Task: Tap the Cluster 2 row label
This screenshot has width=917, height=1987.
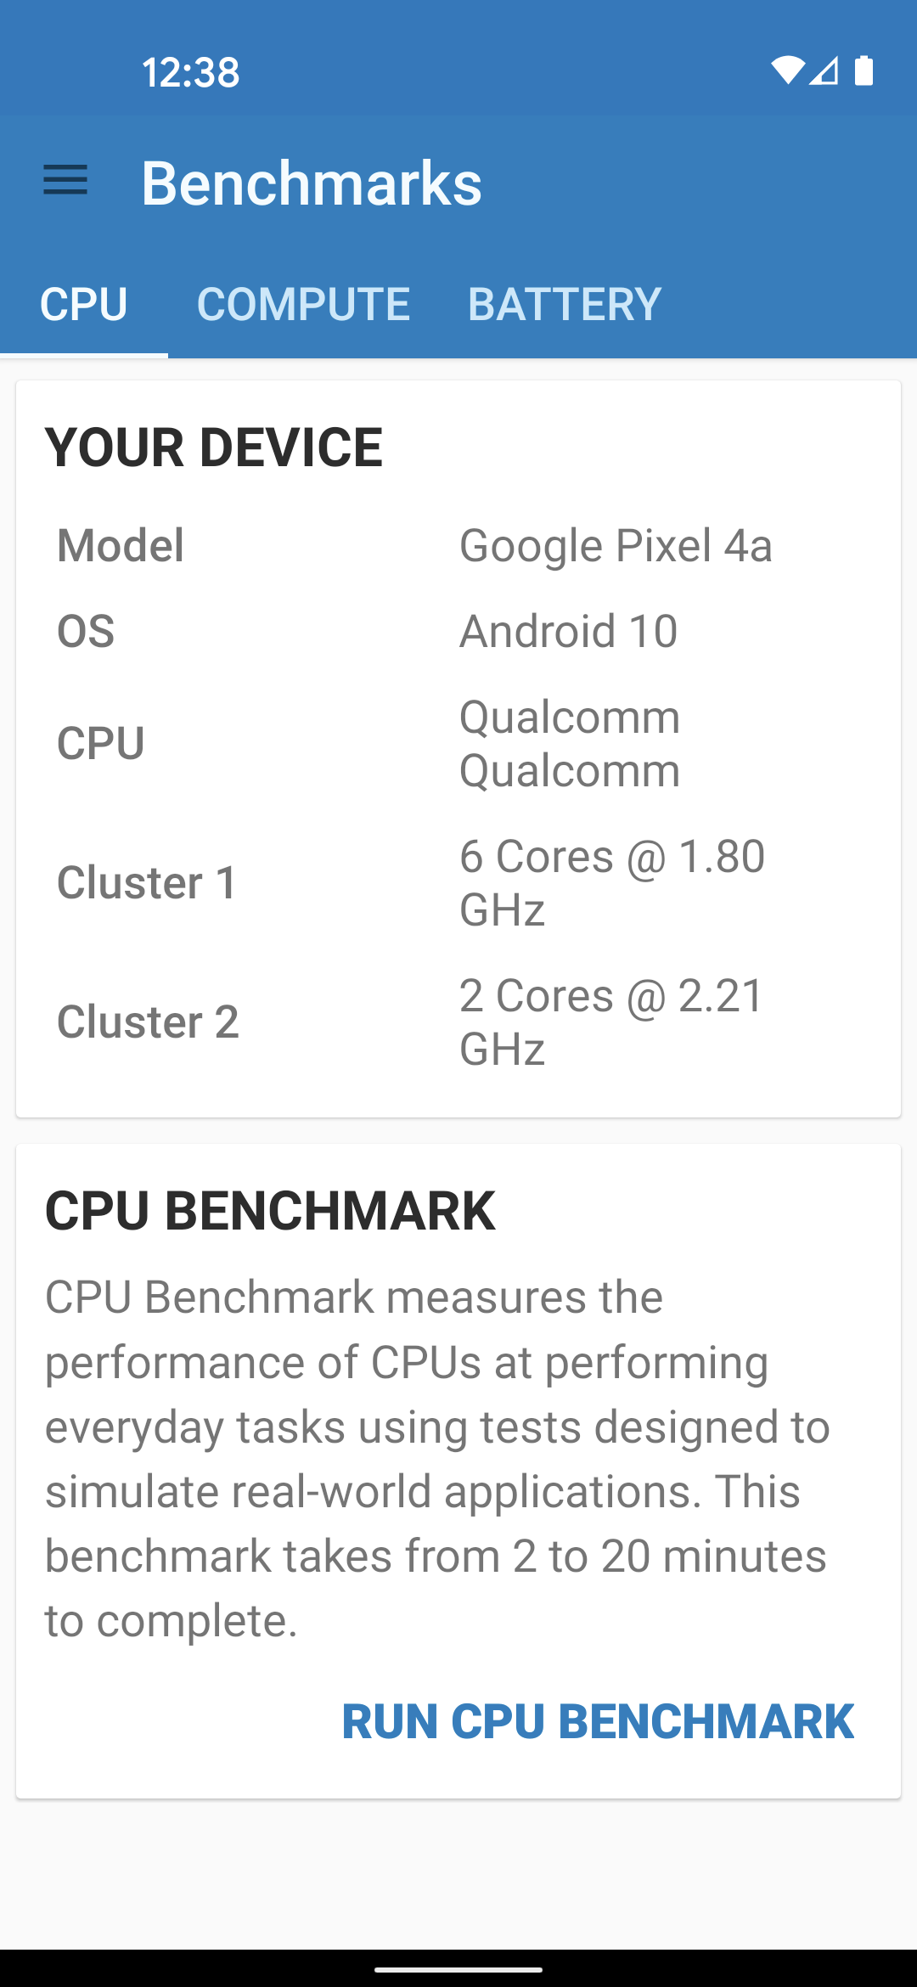Action: pyautogui.click(x=148, y=1022)
